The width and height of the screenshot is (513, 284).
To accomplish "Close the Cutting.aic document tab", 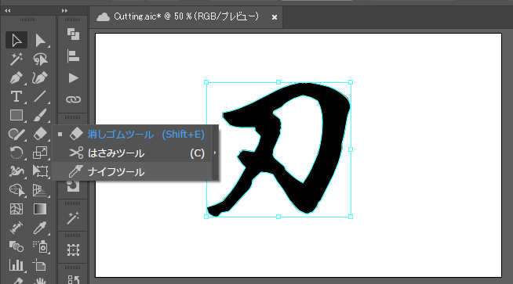I will coord(275,17).
